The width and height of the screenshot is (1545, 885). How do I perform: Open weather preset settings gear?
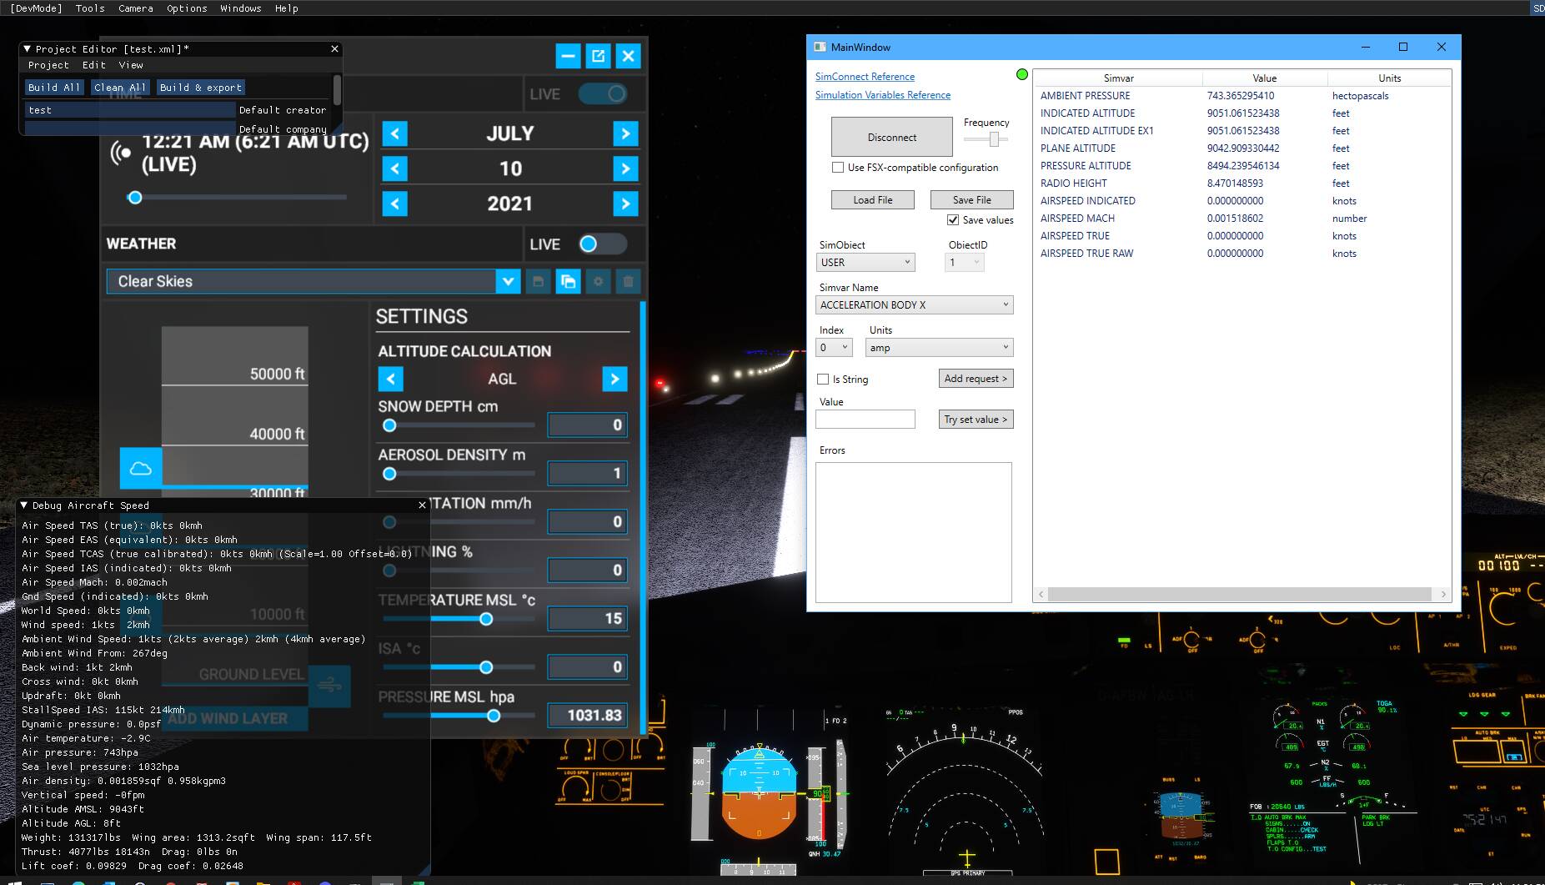pyautogui.click(x=598, y=281)
